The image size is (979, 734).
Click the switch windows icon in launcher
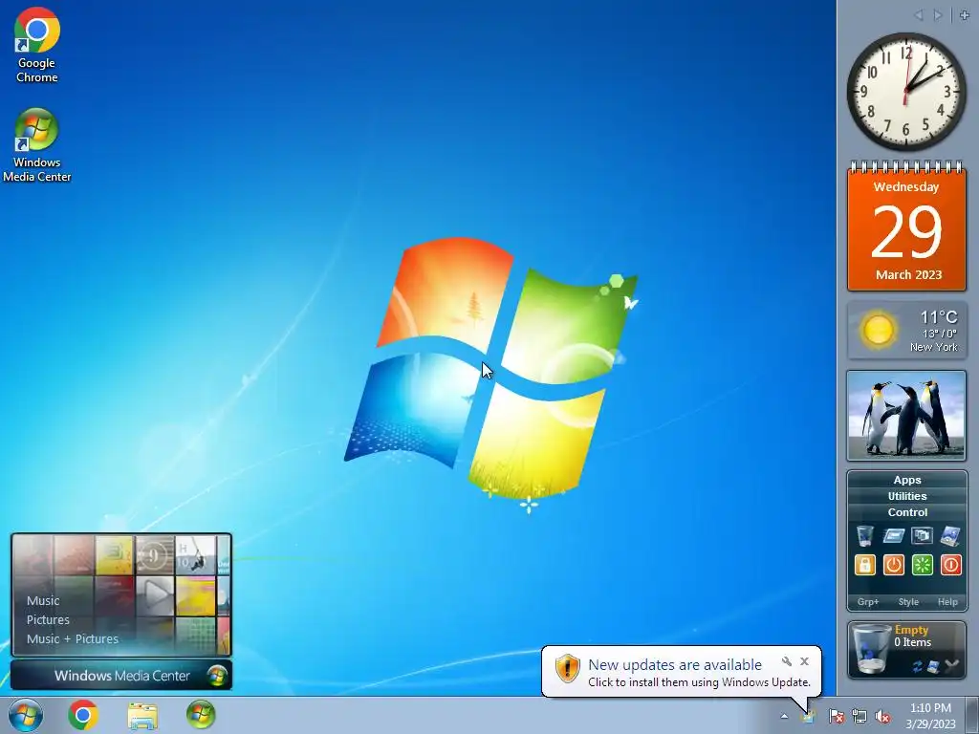click(x=922, y=536)
